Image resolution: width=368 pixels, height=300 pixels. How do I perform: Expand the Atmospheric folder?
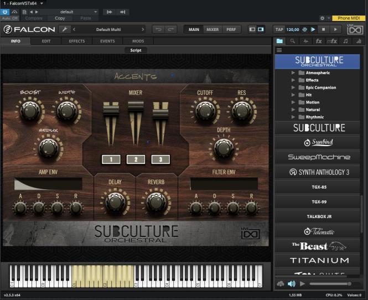point(293,73)
